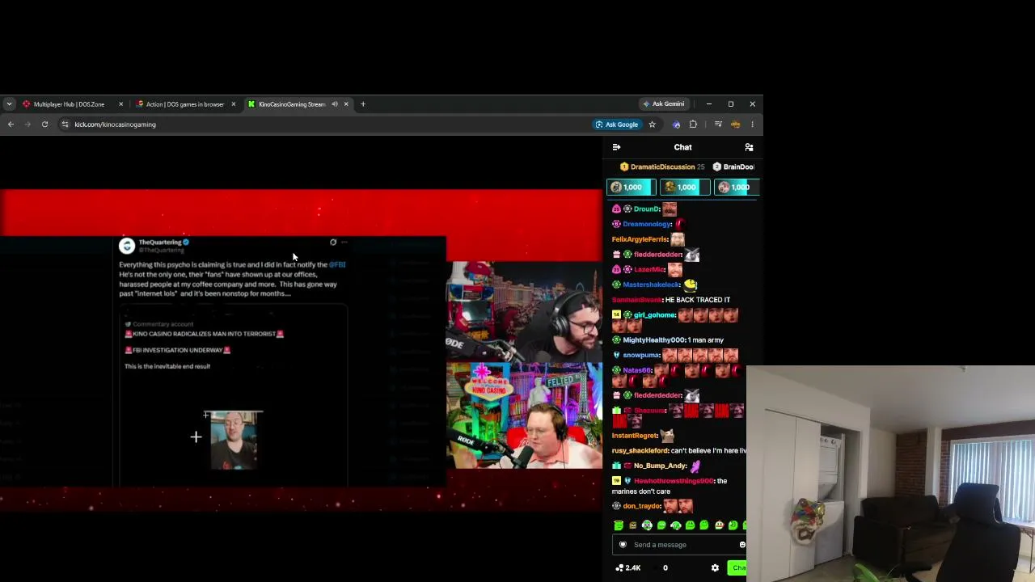The width and height of the screenshot is (1035, 582).
Task: View site information icon in address bar
Action: tap(65, 124)
